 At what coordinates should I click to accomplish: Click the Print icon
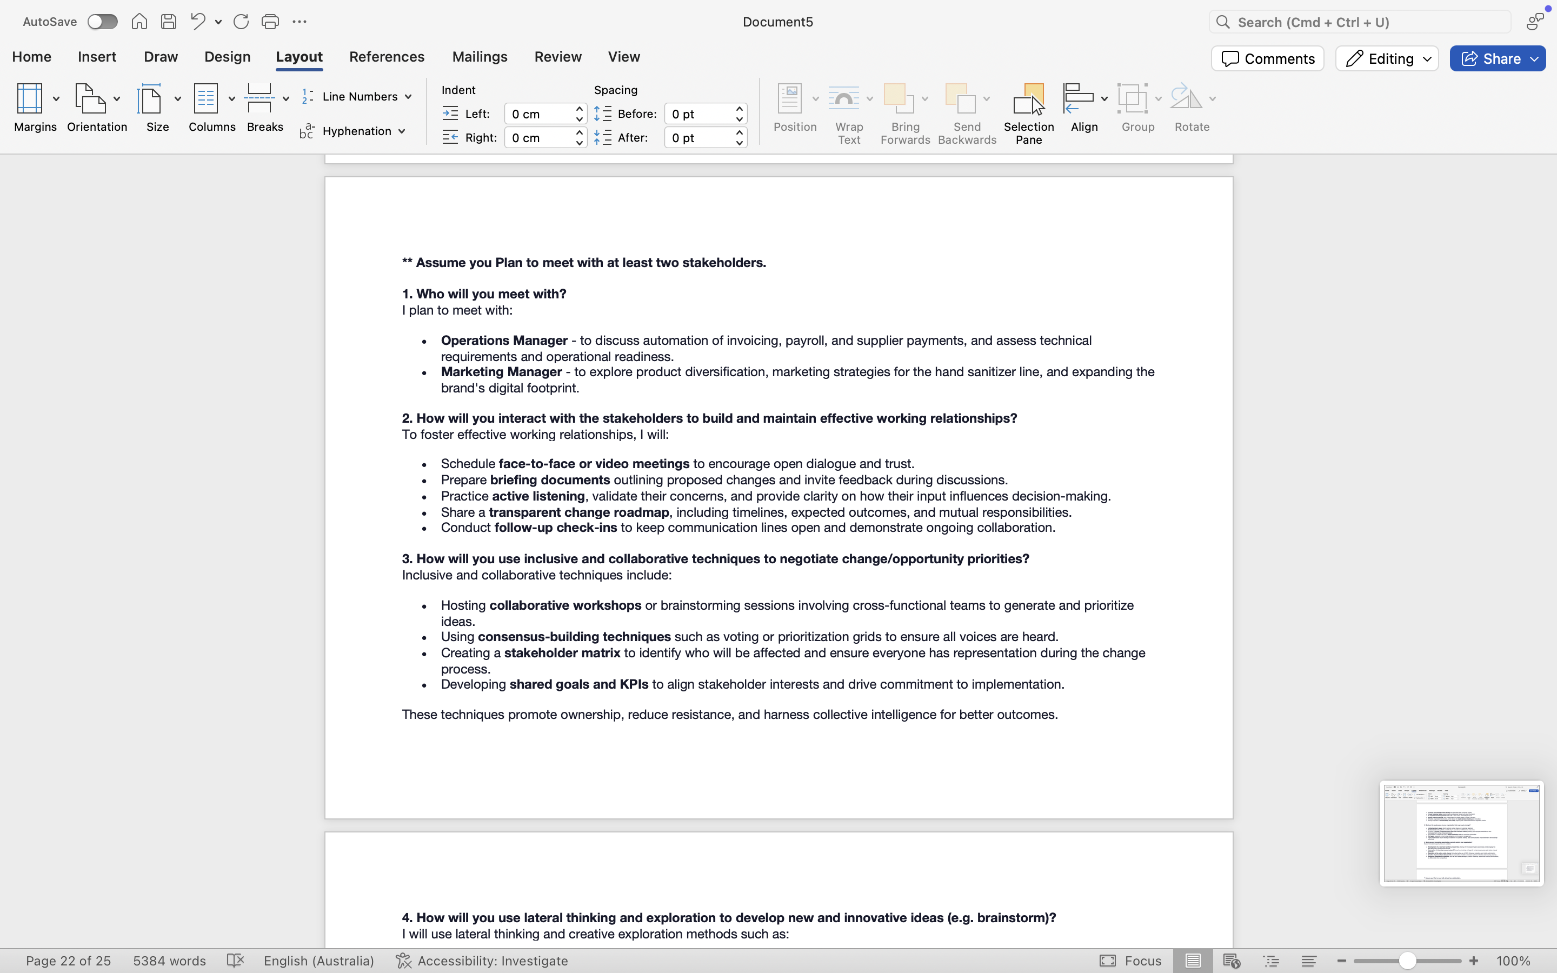coord(270,22)
